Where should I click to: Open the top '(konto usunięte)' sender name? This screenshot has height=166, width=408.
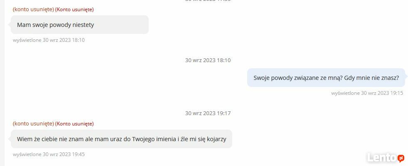tap(33, 10)
